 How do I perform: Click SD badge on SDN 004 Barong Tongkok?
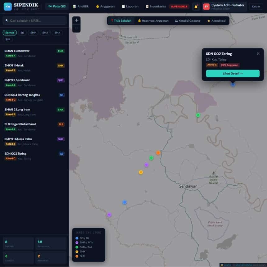tap(62, 95)
